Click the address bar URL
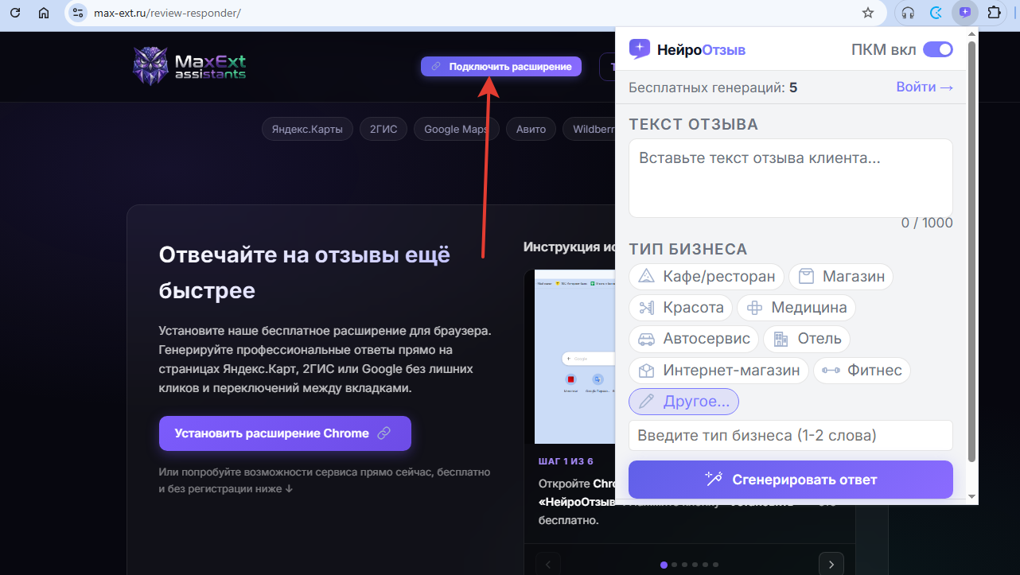 (x=167, y=13)
